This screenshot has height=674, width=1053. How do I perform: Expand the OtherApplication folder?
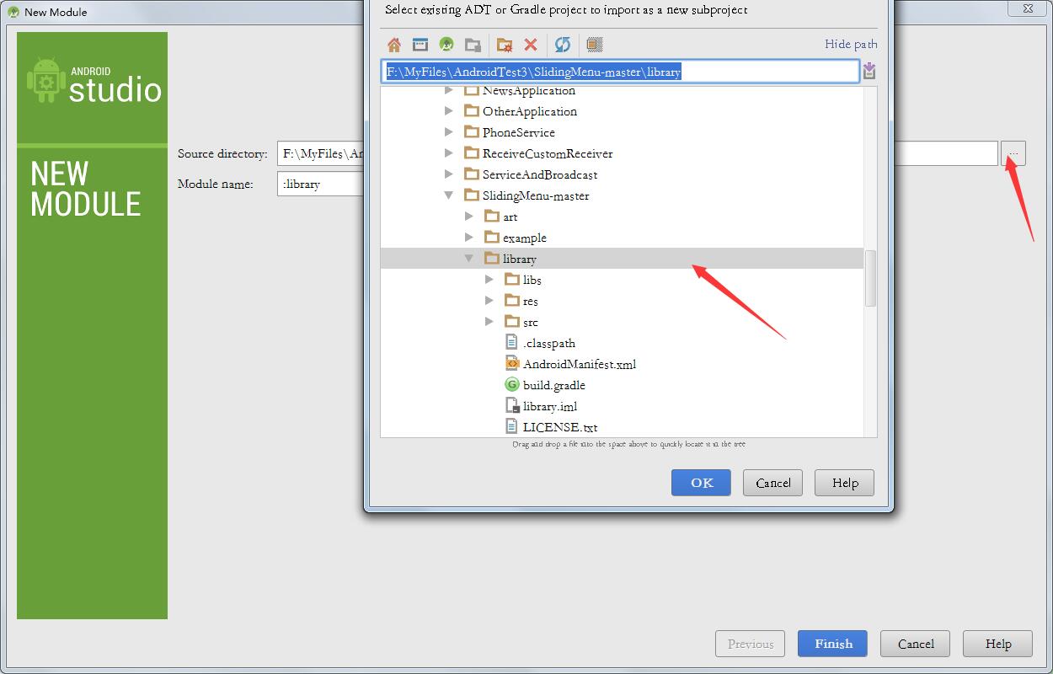coord(449,111)
